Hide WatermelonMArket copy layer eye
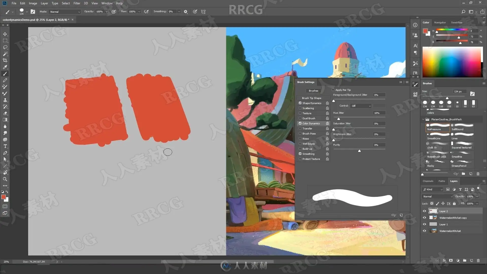The image size is (487, 274). 424,218
